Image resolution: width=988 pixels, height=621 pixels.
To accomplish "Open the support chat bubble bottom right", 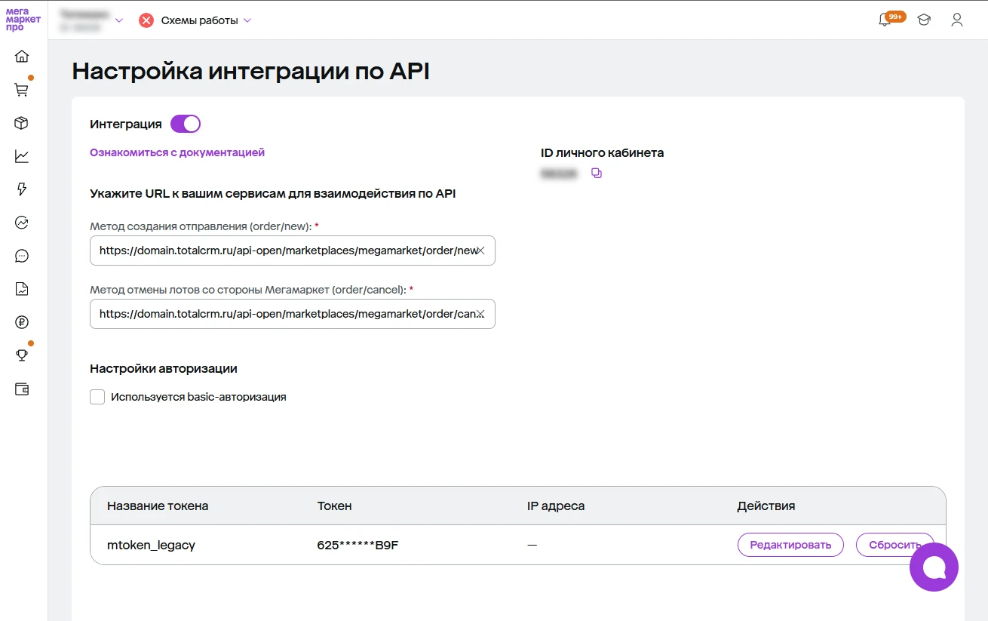I will (x=934, y=567).
